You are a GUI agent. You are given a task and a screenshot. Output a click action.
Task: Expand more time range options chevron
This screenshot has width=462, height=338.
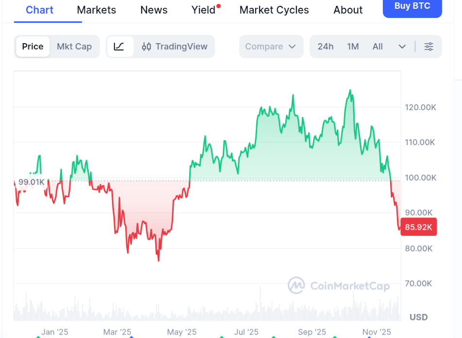(402, 47)
